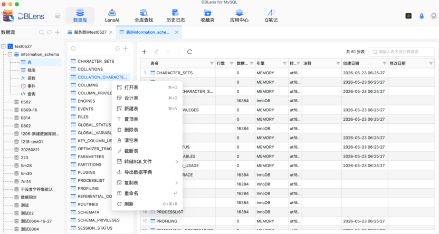Image resolution: width=439 pixels, height=234 pixels.
Task: Open 应用中心 app center
Action: 239,16
